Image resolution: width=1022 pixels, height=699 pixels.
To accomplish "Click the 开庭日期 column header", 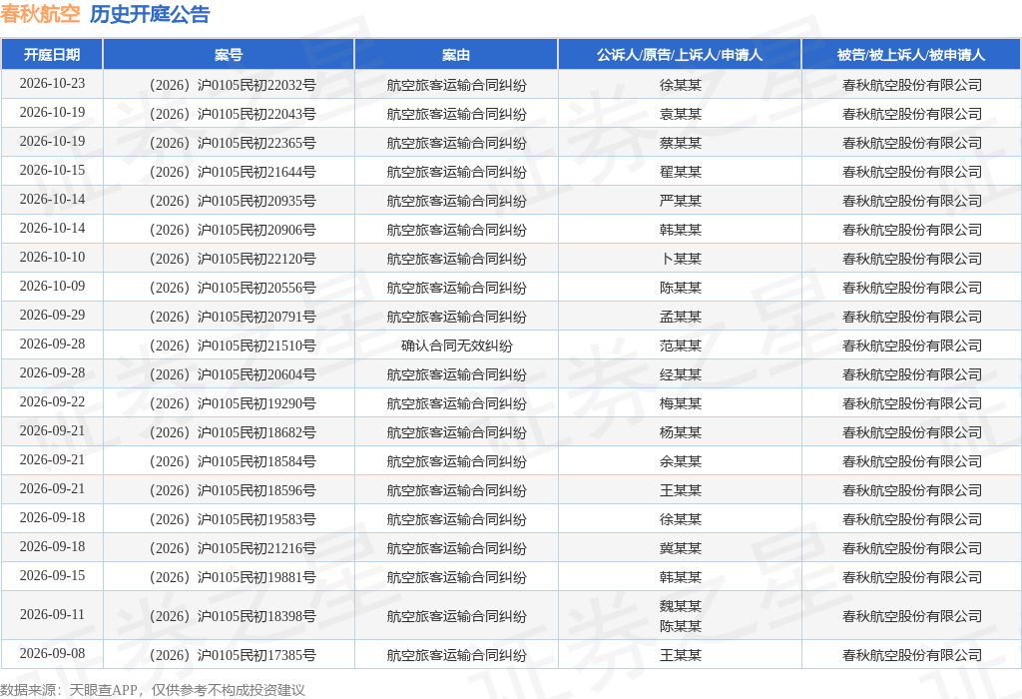I will tap(52, 55).
